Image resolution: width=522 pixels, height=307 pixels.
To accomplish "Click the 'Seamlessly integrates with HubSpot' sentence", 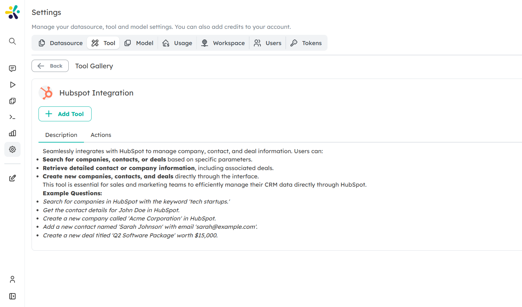I will (x=183, y=151).
